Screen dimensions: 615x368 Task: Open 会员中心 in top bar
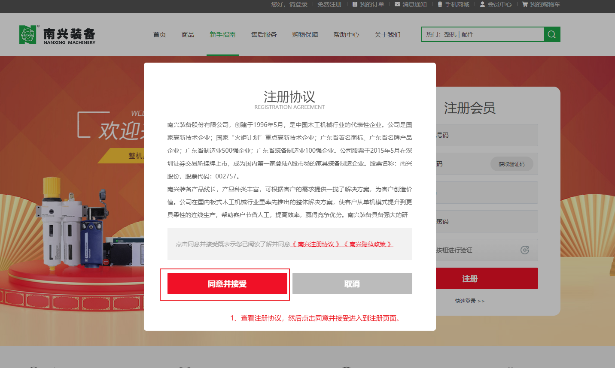pos(496,4)
